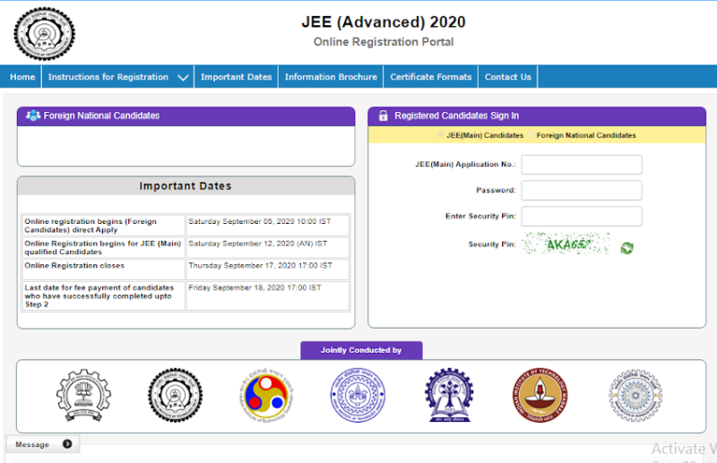Click the lock icon beside Registered Candidates Sign In
Screen dimensions: 717x463
[x=383, y=116]
